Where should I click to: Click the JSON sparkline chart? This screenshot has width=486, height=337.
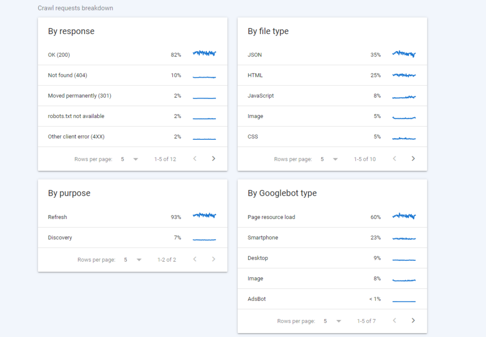pyautogui.click(x=403, y=54)
